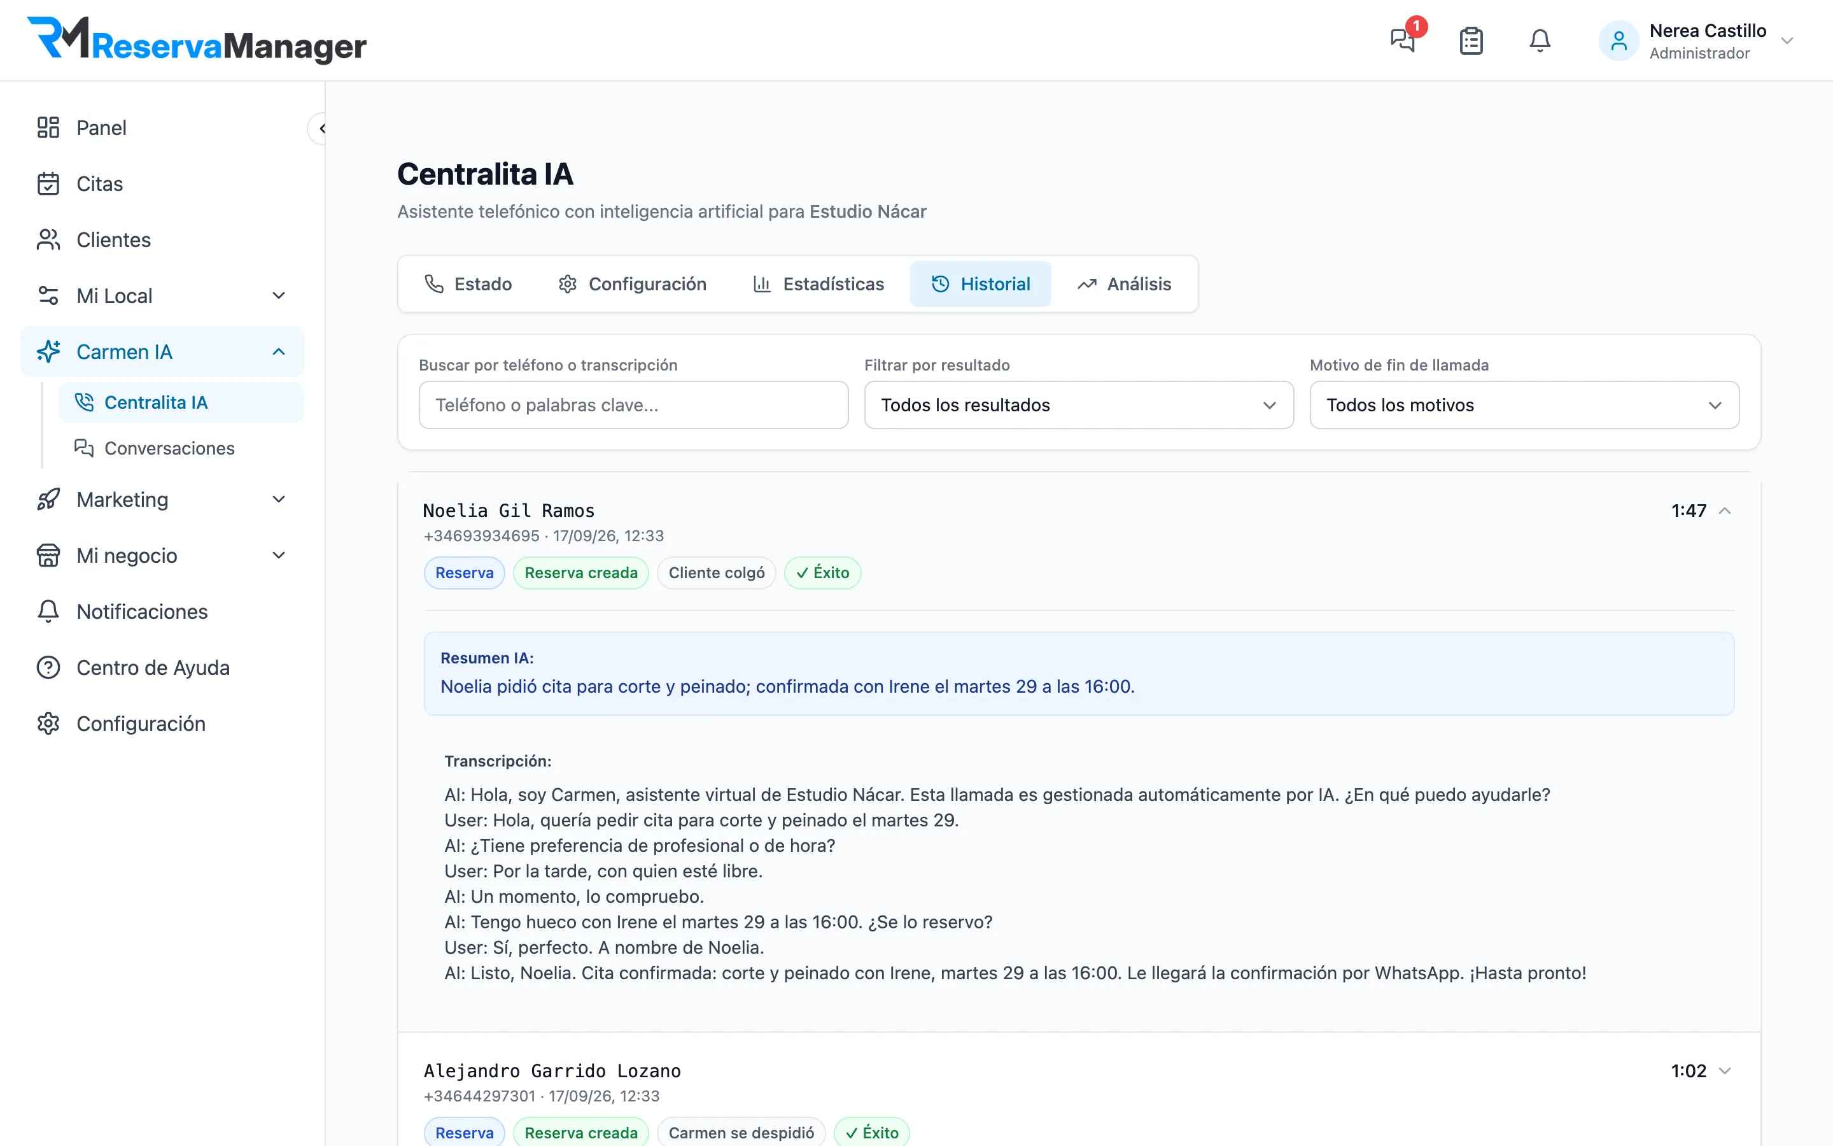Click the Mi negocio storefront icon

tap(48, 556)
